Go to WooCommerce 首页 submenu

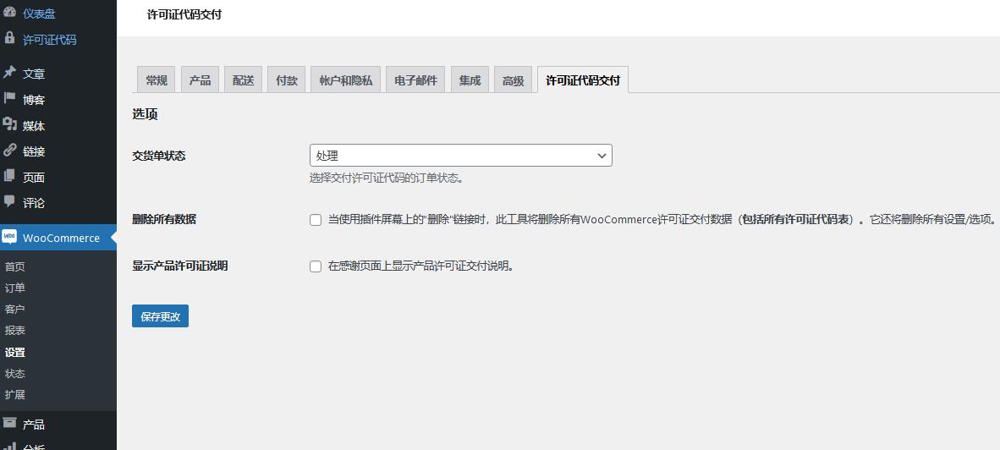pyautogui.click(x=14, y=267)
